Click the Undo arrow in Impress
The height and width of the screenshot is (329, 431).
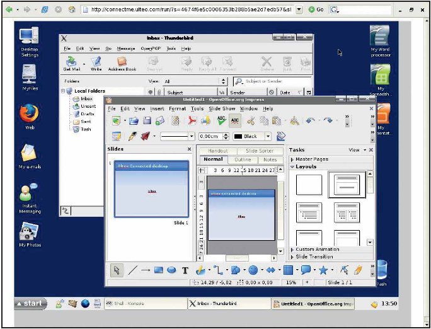tap(310, 120)
